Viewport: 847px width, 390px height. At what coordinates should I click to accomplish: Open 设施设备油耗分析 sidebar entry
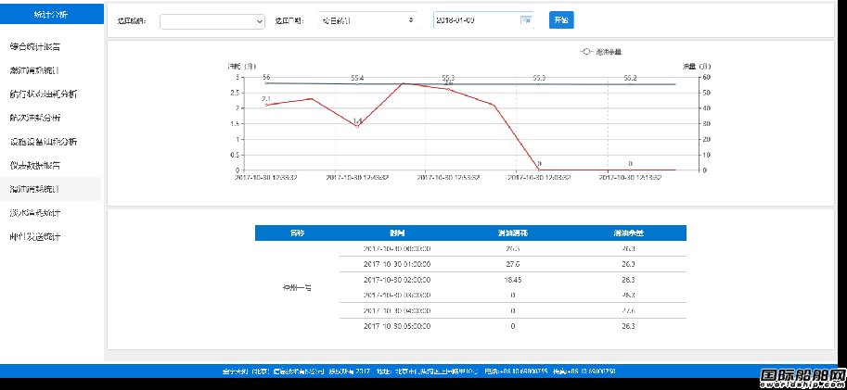[x=43, y=142]
